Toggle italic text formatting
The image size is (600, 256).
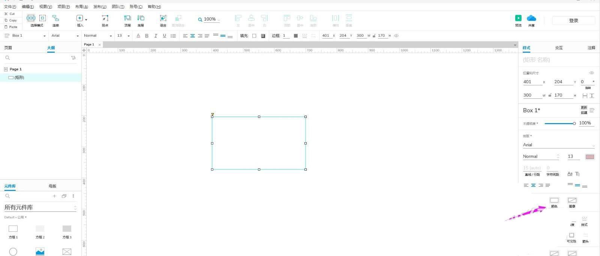(156, 36)
